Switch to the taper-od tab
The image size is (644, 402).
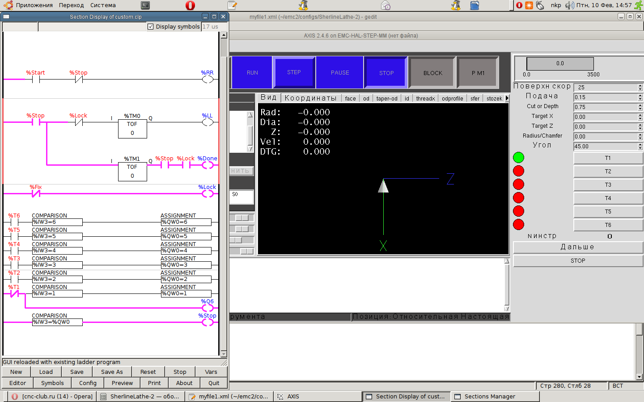click(387, 99)
